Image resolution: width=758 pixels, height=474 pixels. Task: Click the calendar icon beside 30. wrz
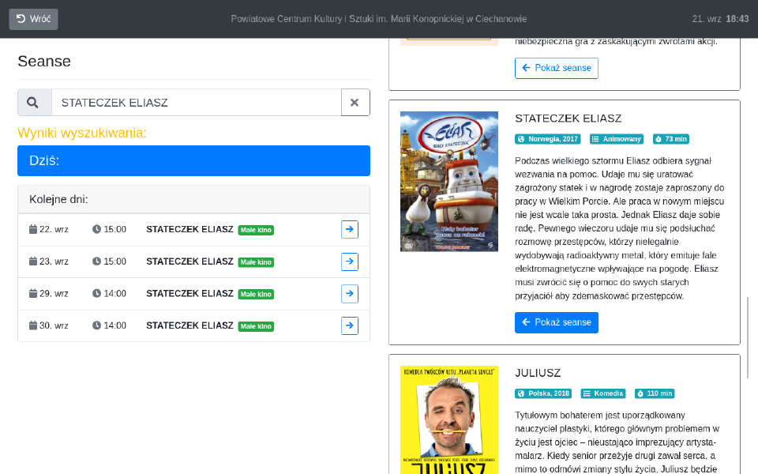pos(33,325)
